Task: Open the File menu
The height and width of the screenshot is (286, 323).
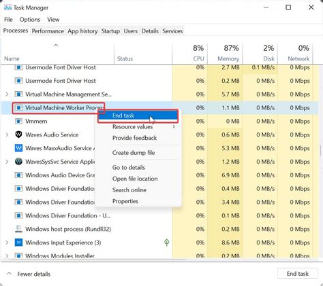Action: coord(8,20)
